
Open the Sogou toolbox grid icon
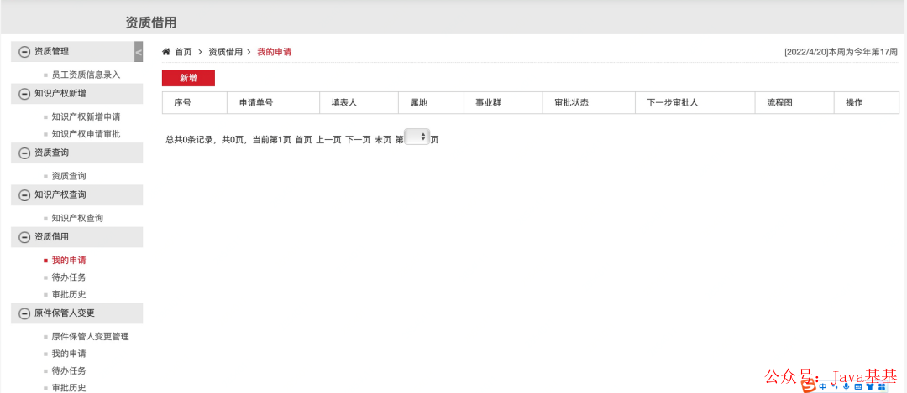coord(882,386)
